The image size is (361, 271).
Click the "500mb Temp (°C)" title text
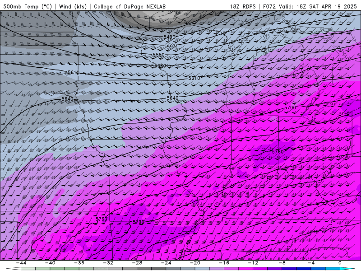click(x=28, y=6)
